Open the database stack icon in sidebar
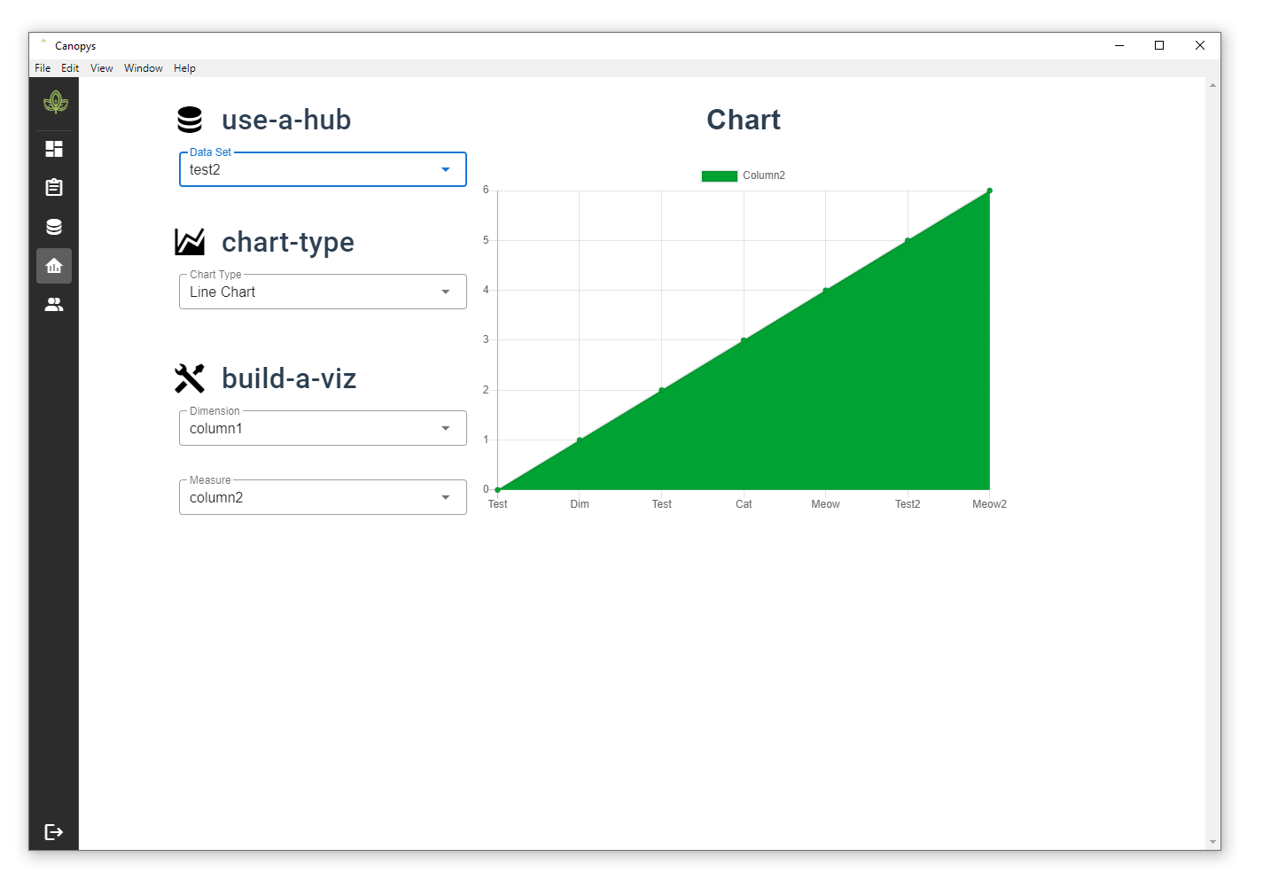The height and width of the screenshot is (880, 1263). 54,227
